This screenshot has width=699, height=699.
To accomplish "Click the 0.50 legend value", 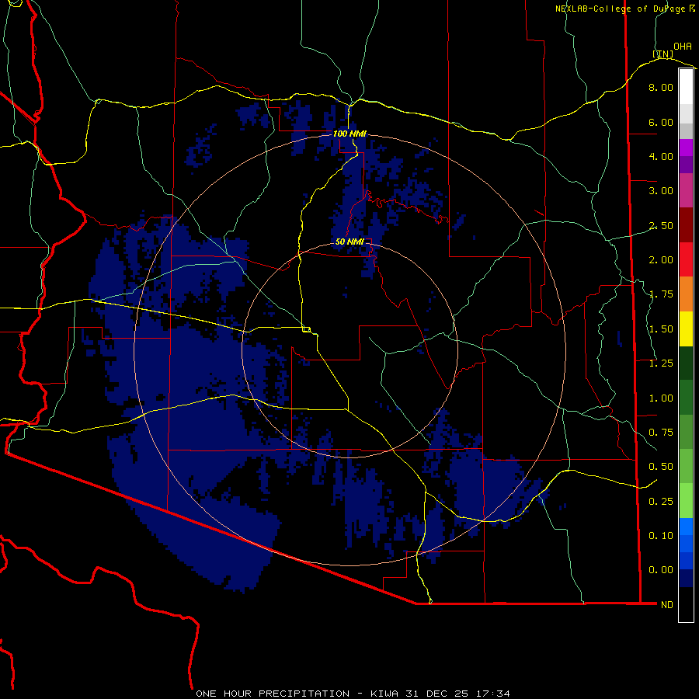I will point(661,467).
